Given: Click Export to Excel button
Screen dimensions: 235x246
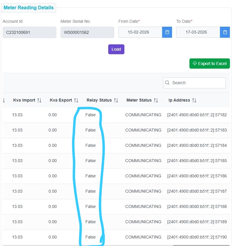Looking at the screenshot, I should 210,64.
